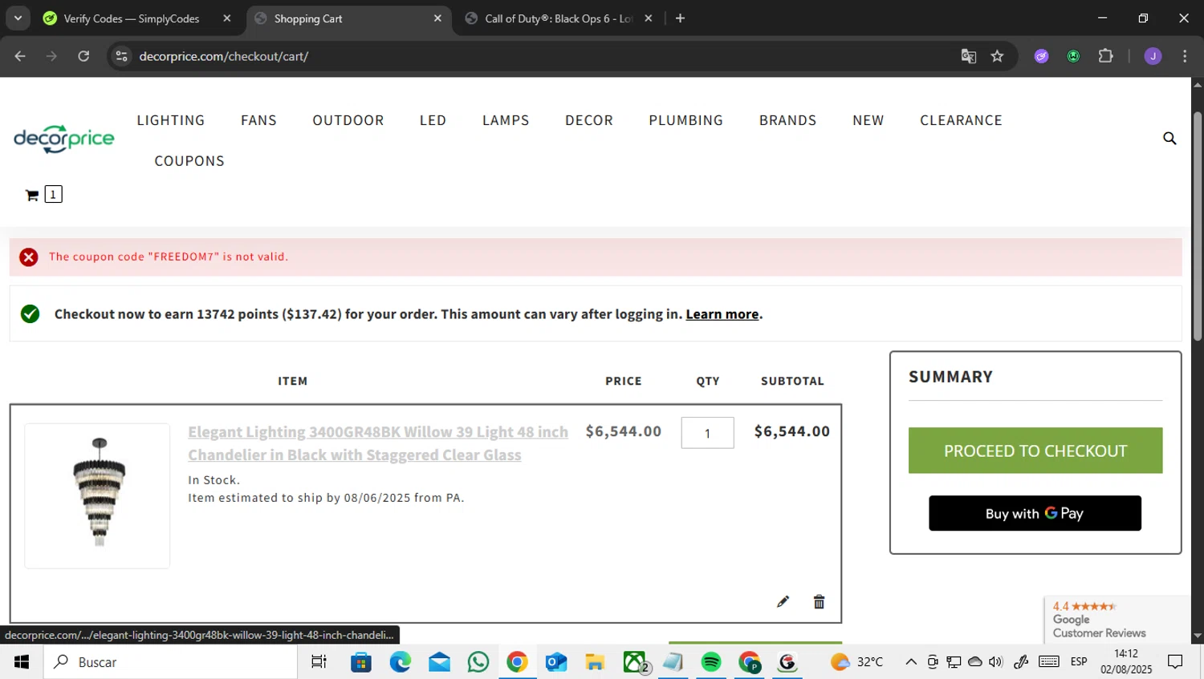Show hidden system tray icons

point(910,662)
